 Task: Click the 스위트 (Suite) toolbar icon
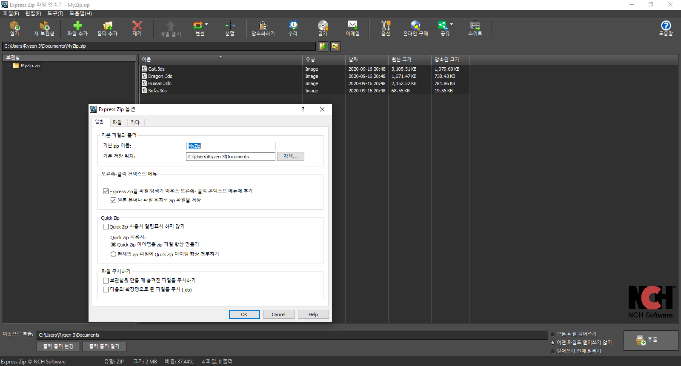pyautogui.click(x=475, y=28)
